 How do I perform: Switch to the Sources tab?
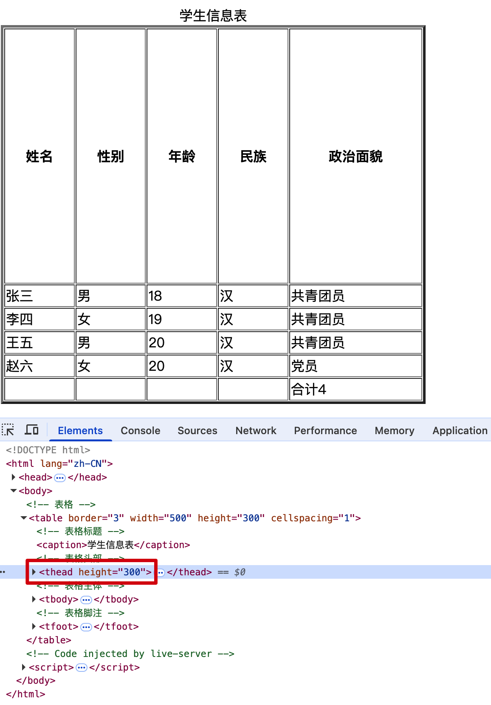[198, 431]
